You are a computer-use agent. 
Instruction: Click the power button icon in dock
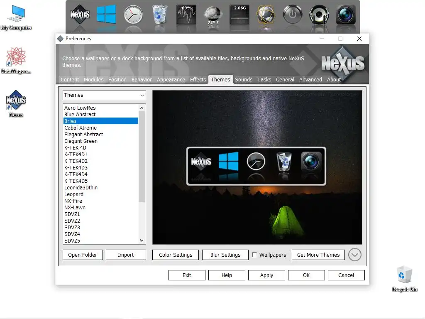293,15
